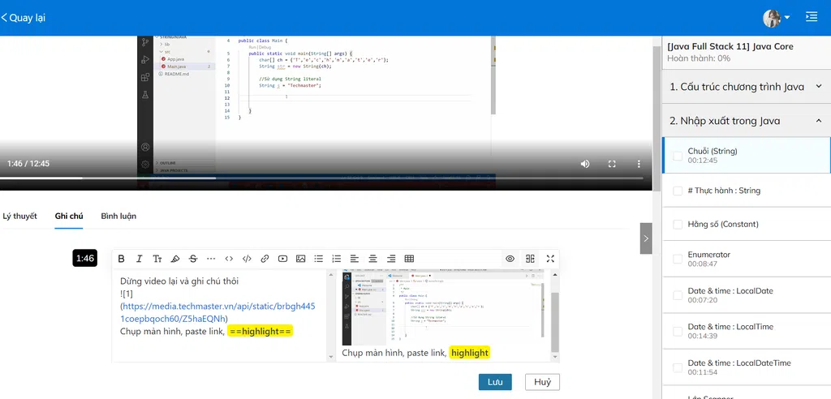Image resolution: width=831 pixels, height=399 pixels.
Task: Check the Date & time : LocalDateTime checkbox
Action: [x=678, y=367]
